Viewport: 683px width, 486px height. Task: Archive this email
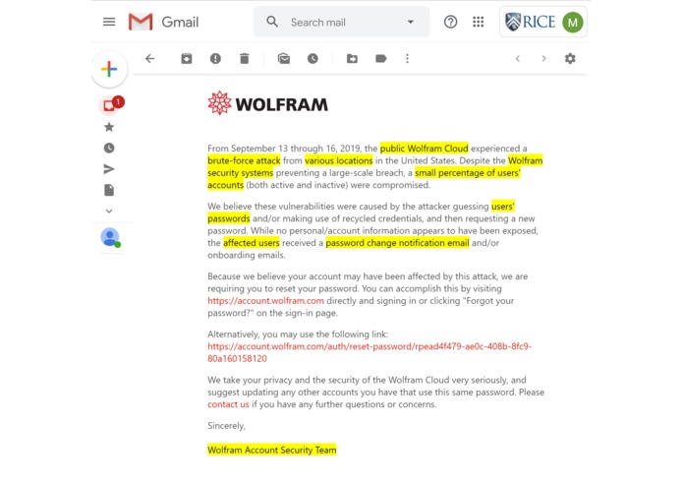coord(187,58)
